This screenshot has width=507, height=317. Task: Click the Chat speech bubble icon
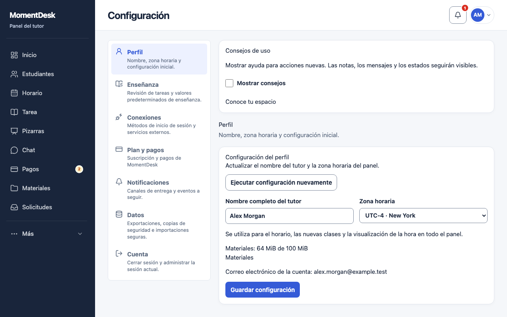point(14,150)
